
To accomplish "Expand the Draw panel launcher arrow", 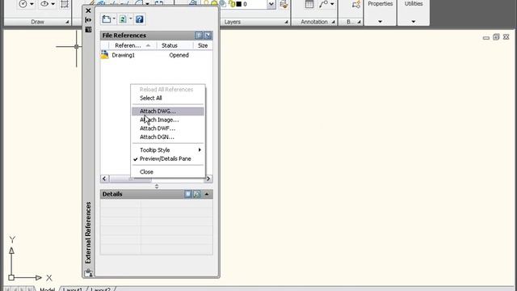I will [x=67, y=22].
